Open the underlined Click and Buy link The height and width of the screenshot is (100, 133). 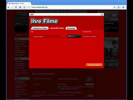click(62, 84)
